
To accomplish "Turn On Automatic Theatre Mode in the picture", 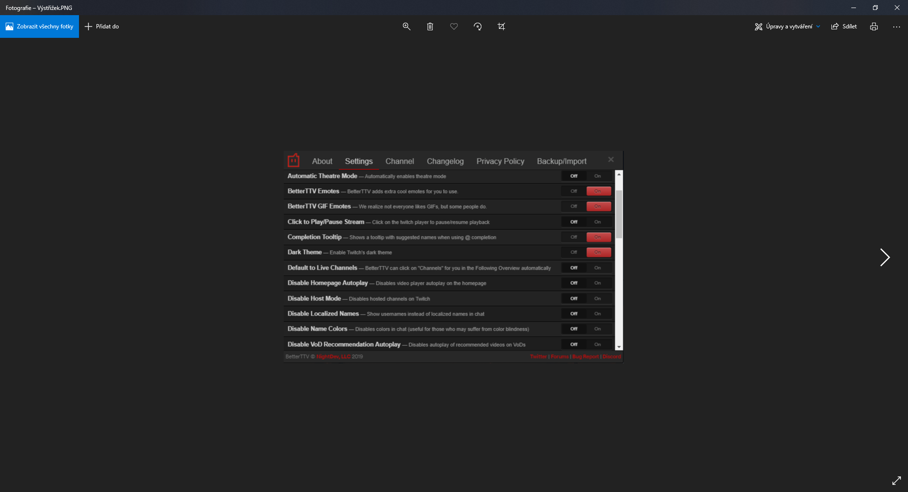I will 598,176.
